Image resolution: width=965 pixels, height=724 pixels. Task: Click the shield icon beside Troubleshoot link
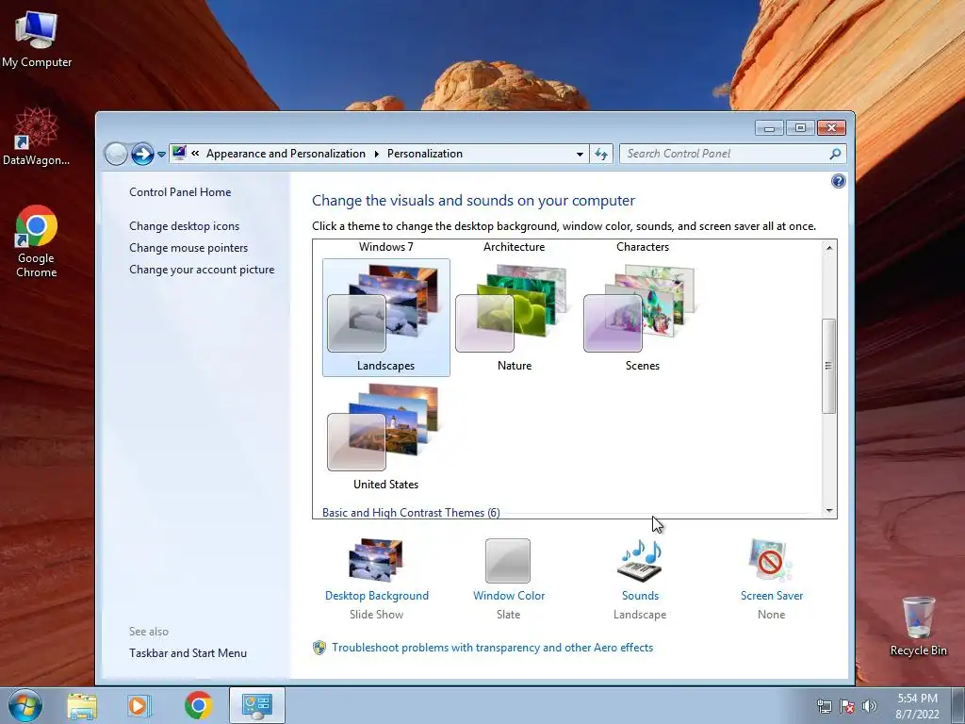tap(319, 647)
